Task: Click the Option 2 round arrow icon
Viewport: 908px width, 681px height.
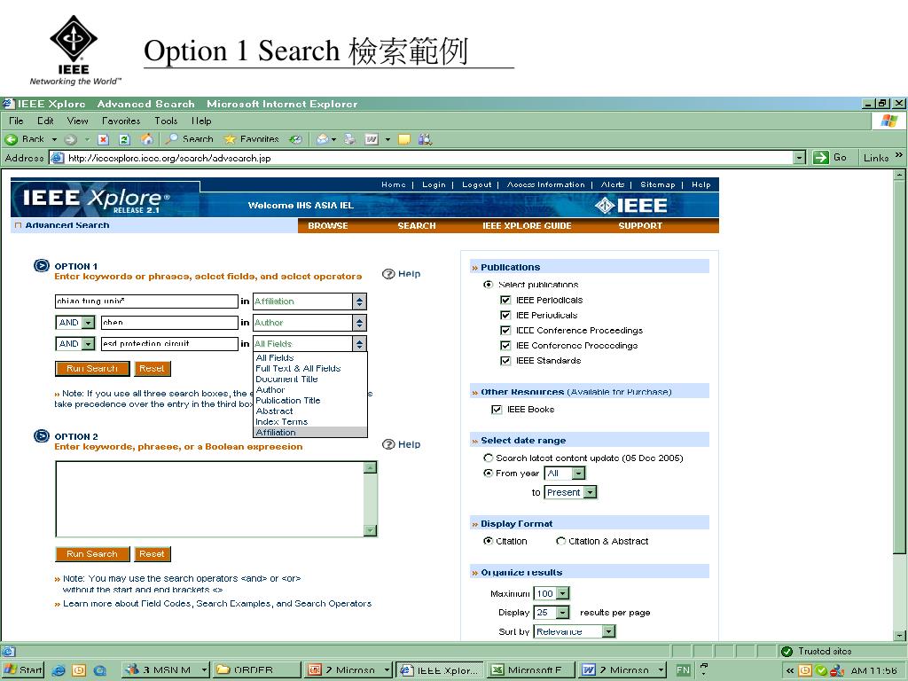Action: tap(42, 436)
